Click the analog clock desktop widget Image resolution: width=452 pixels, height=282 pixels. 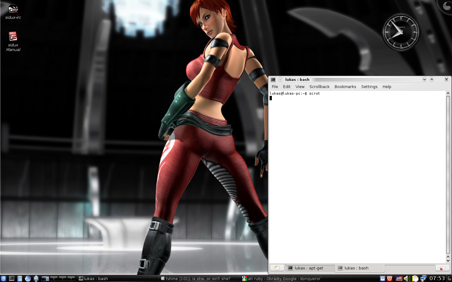[401, 32]
